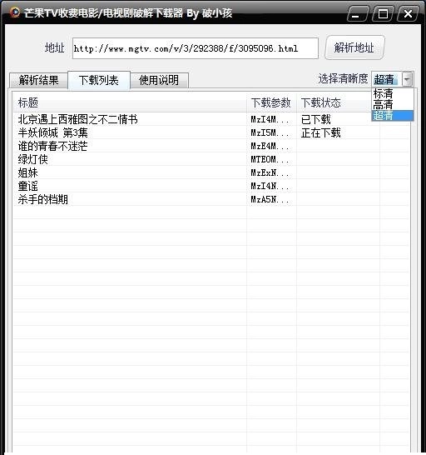426x455 pixels.
Task: Click the MzI4N... parameter cell
Action: click(x=270, y=186)
